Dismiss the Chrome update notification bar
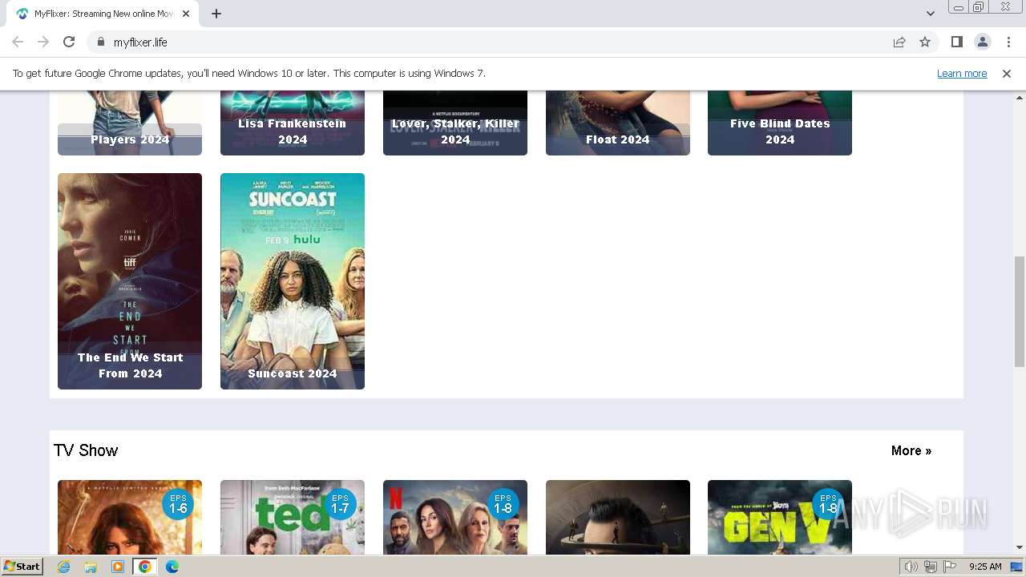Image resolution: width=1026 pixels, height=577 pixels. pyautogui.click(x=1007, y=73)
